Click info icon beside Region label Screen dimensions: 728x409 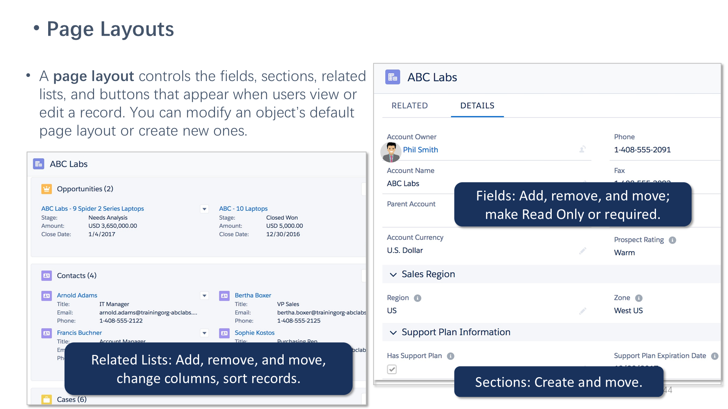pyautogui.click(x=417, y=298)
